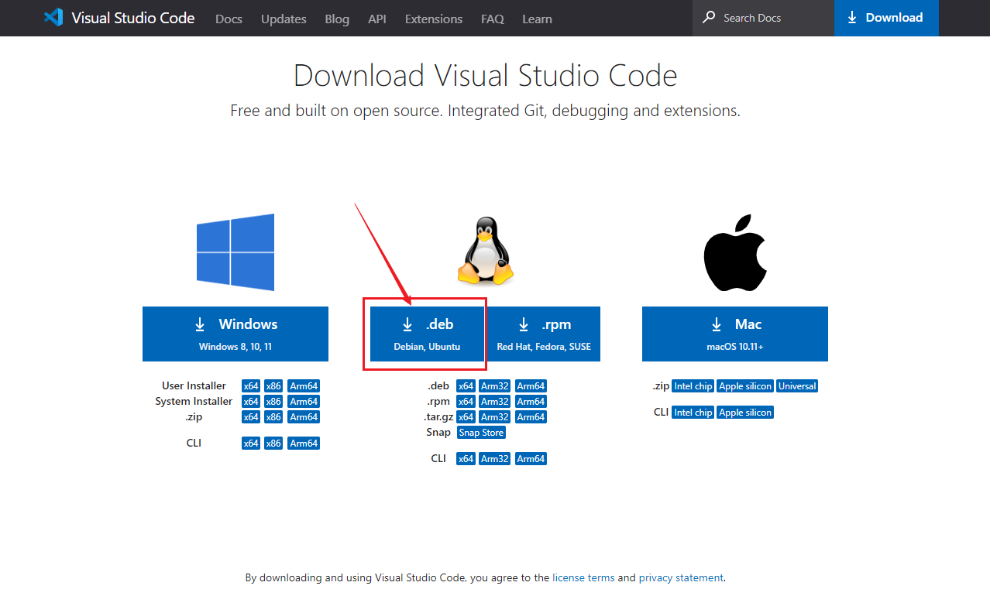Download the .deb package for Debian, Ubuntu
The width and height of the screenshot is (990, 596).
[x=427, y=334]
